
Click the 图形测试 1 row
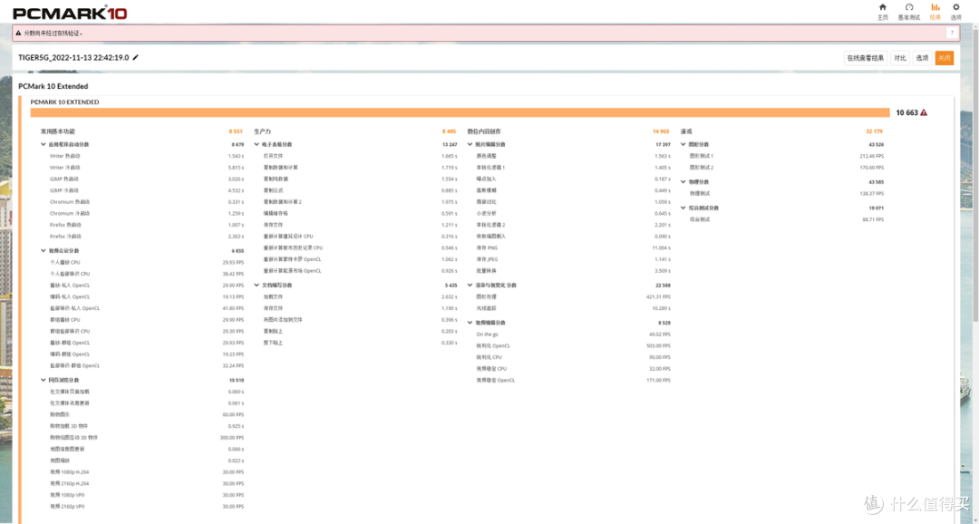point(787,156)
